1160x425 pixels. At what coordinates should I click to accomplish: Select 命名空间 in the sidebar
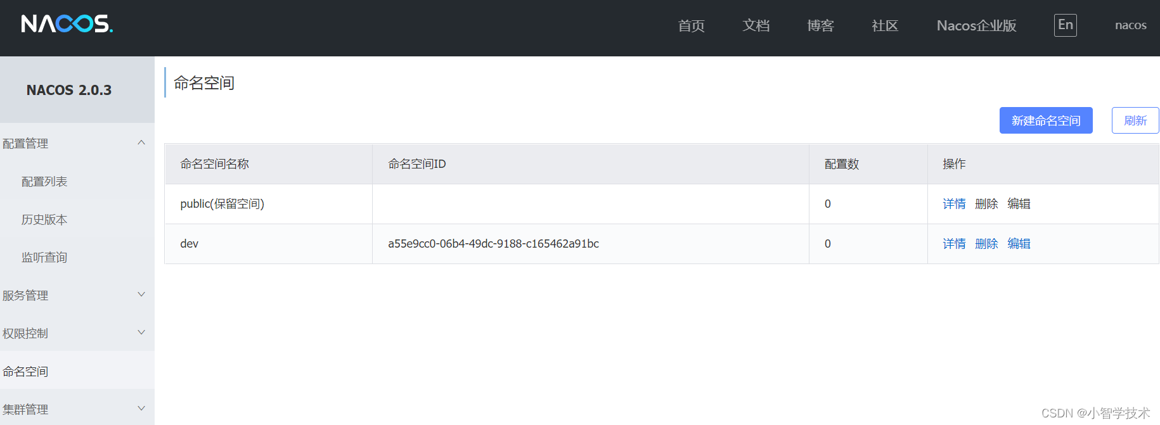pyautogui.click(x=77, y=371)
